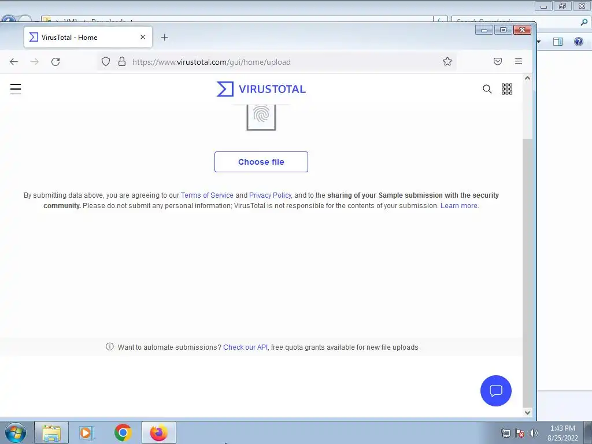Open Firefox application menu

[x=519, y=61]
